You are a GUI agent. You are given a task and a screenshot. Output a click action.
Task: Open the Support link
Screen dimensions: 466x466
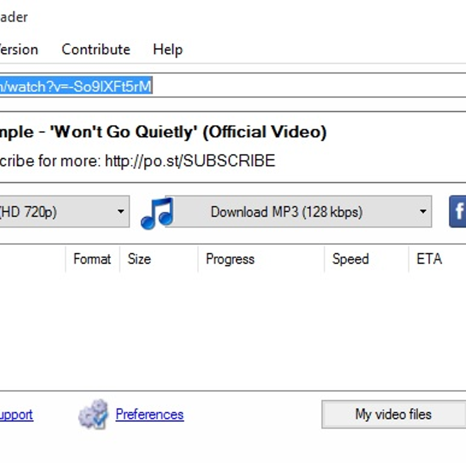click(16, 415)
